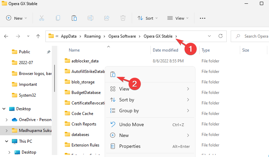Collapse the This PC tree node
Viewport: 269px width, 157px height.
coord(6,141)
